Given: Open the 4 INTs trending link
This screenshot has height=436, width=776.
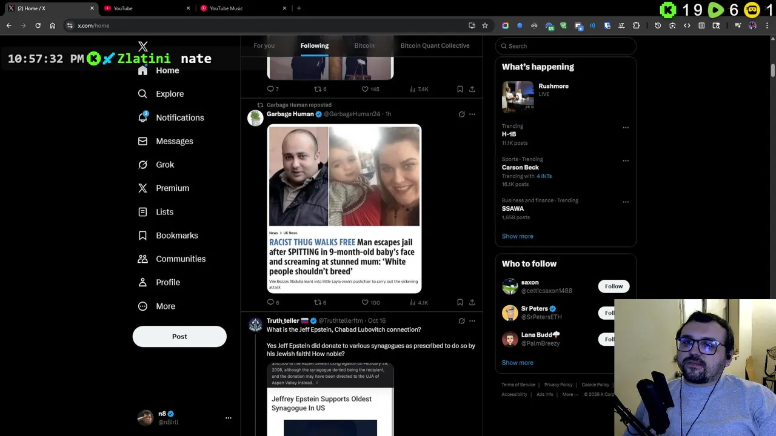Looking at the screenshot, I should [544, 176].
